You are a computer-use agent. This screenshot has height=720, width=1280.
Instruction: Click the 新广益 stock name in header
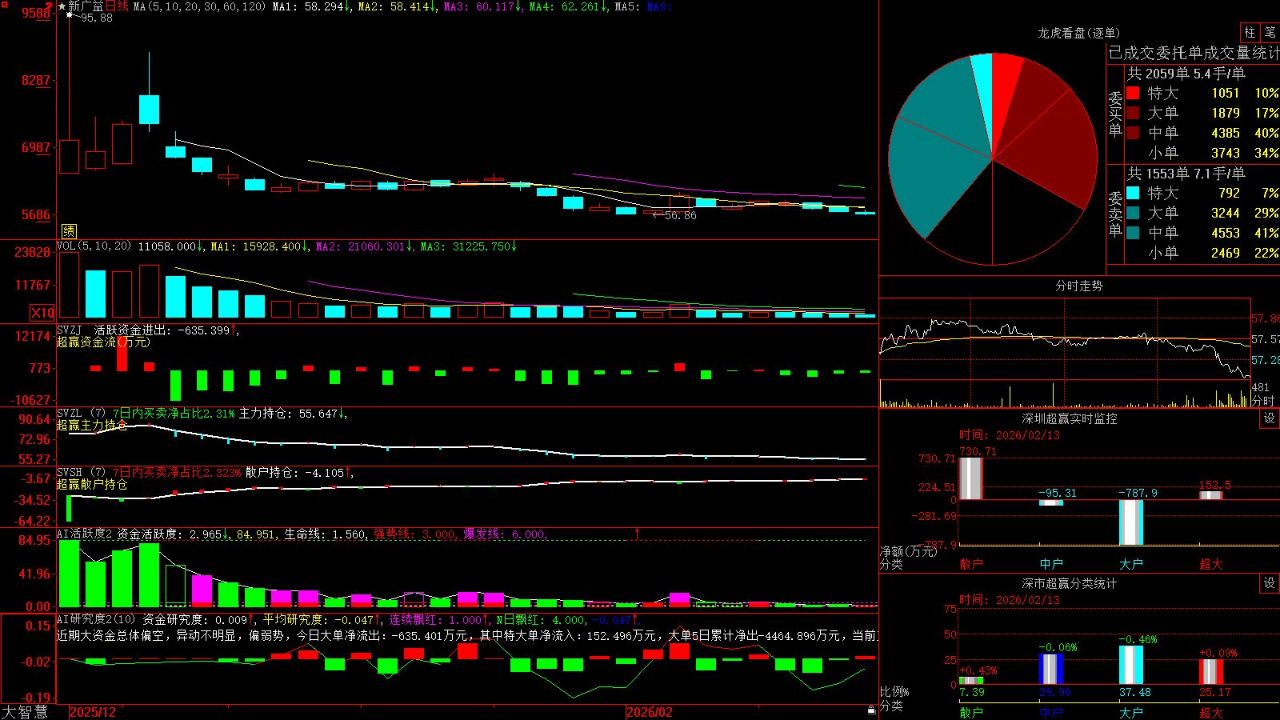click(x=86, y=6)
